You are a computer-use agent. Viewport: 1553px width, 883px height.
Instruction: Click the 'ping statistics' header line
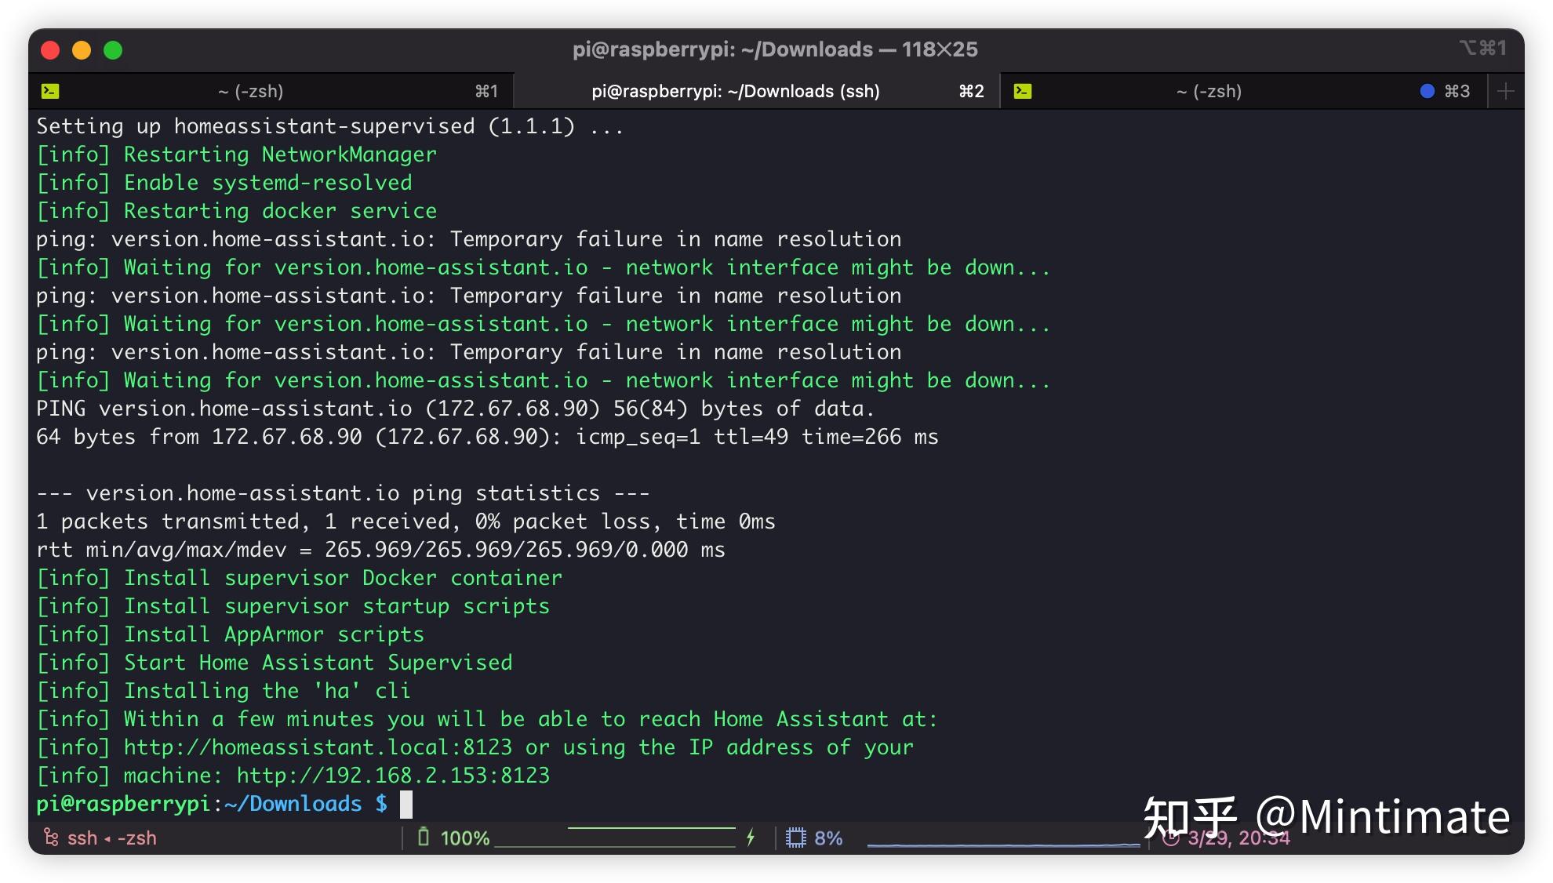(343, 493)
